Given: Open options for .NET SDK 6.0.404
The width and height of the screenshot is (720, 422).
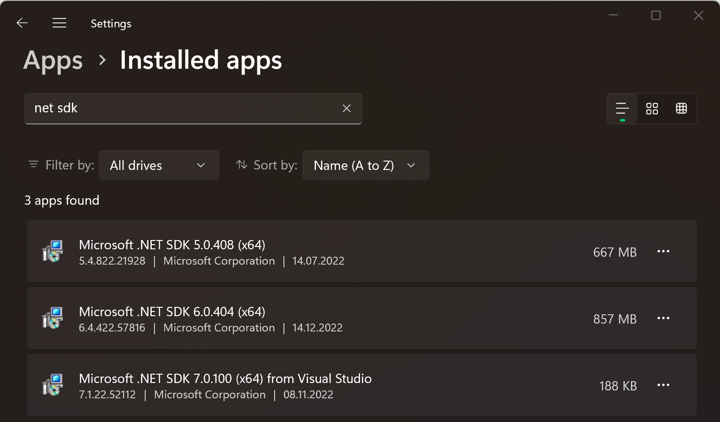Looking at the screenshot, I should click(663, 318).
